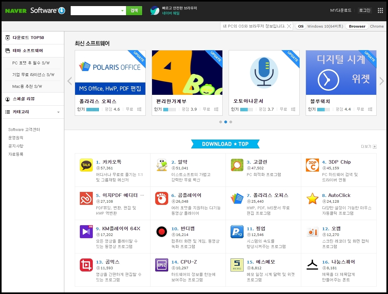Click the 로그인 button
The width and height of the screenshot is (388, 294).
coord(365,10)
